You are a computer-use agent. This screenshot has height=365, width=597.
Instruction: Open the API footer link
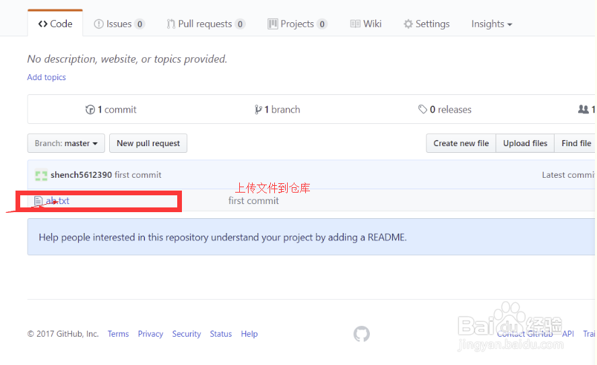click(x=567, y=334)
